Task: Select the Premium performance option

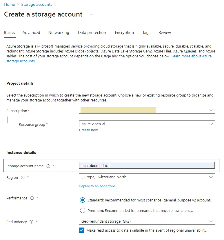Action: click(x=83, y=210)
